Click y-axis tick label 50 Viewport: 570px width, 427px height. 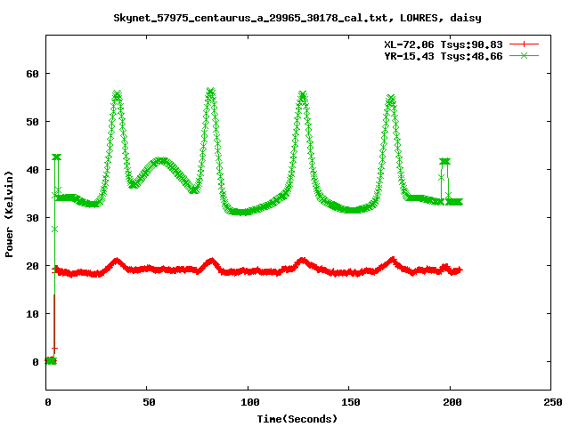pyautogui.click(x=32, y=122)
